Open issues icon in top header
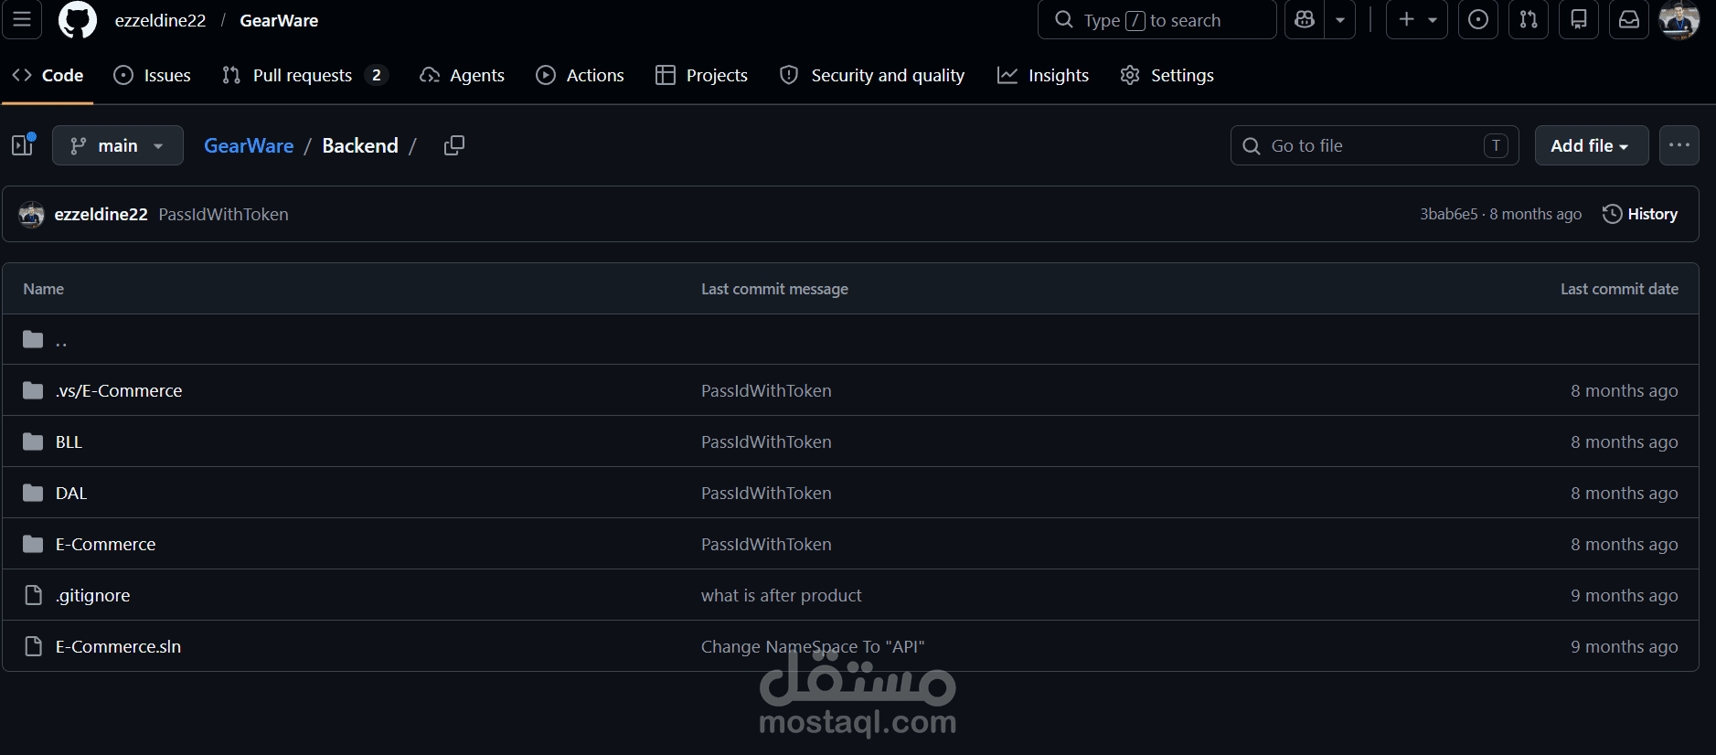Image resolution: width=1716 pixels, height=755 pixels. point(1478,19)
